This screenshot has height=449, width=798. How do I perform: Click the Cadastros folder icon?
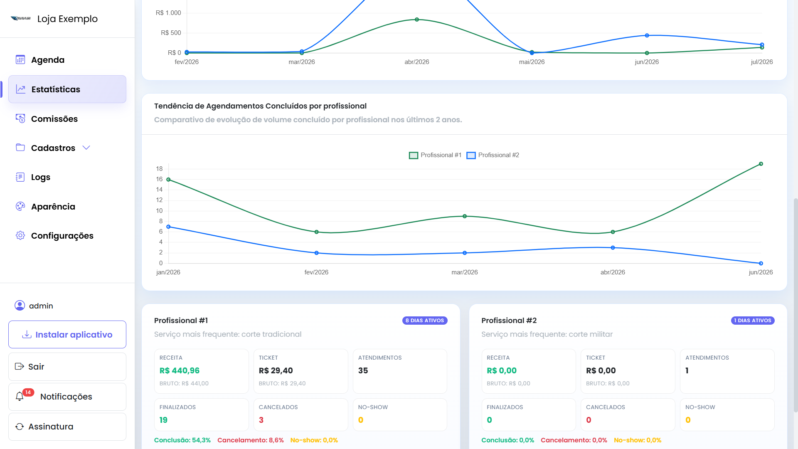(20, 148)
